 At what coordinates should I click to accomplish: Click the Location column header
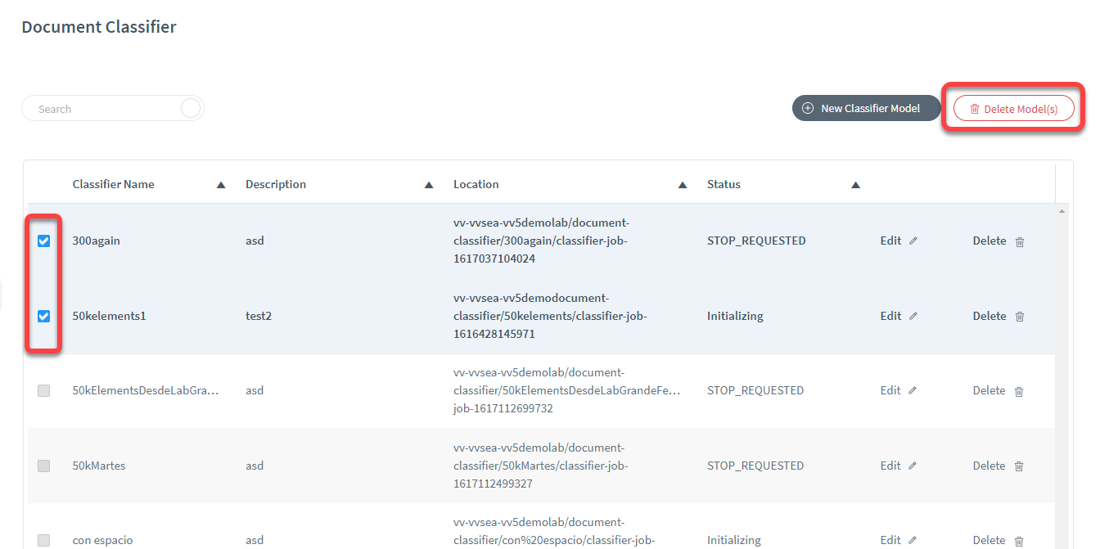(x=476, y=184)
